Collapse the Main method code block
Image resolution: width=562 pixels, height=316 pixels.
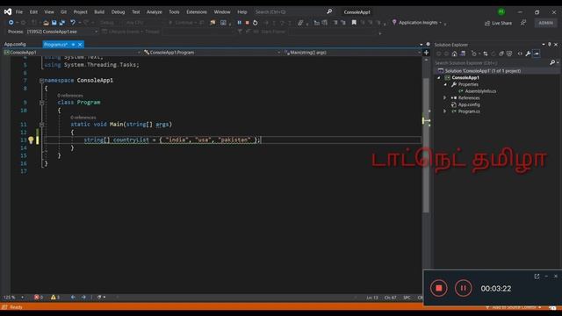(x=41, y=125)
